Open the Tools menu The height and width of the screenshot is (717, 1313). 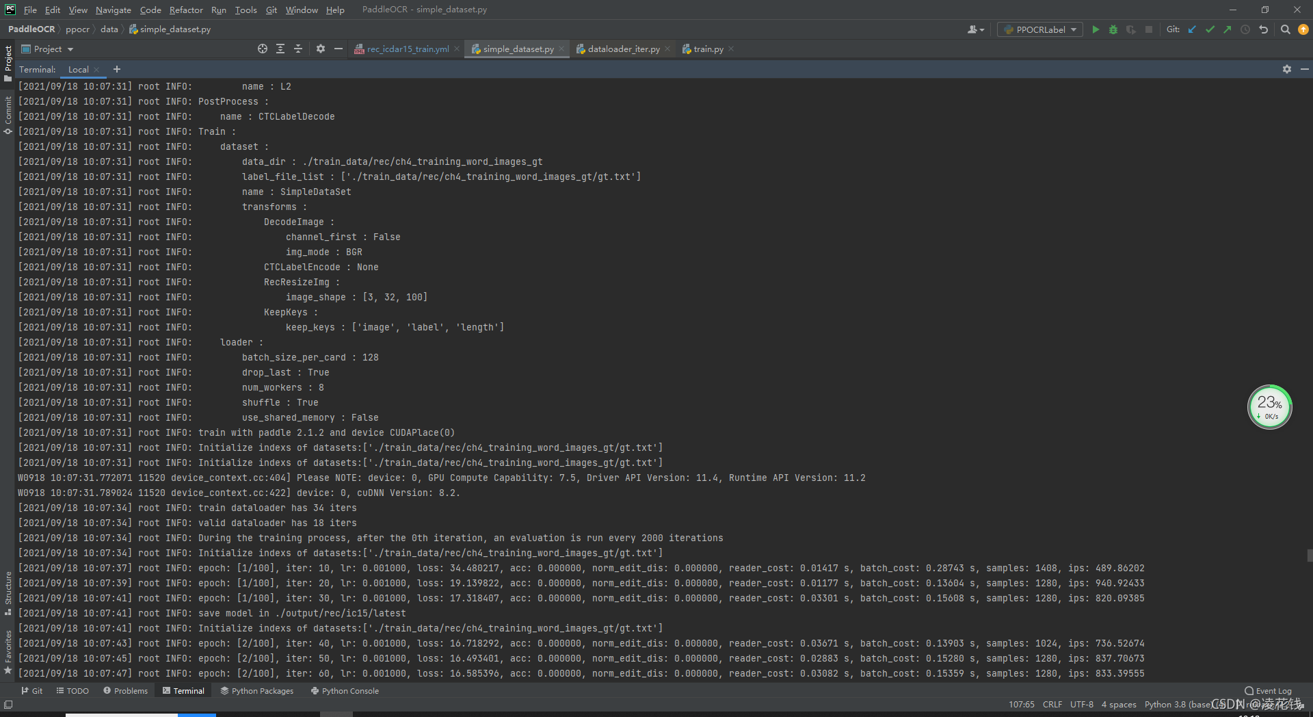pos(246,10)
